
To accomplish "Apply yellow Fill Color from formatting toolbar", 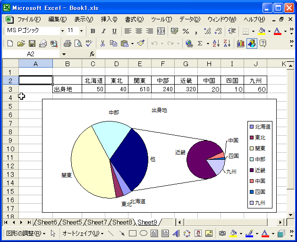I will pyautogui.click(x=262, y=31).
